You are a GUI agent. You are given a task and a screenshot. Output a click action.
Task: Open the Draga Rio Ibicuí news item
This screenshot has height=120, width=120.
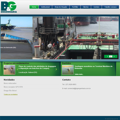pyautogui.click(x=10, y=90)
